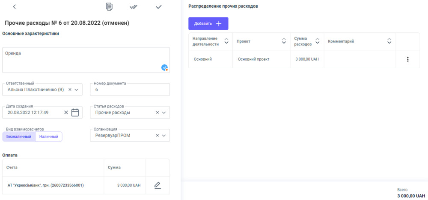Clear the Дата создания field
This screenshot has width=428, height=200.
[66, 113]
